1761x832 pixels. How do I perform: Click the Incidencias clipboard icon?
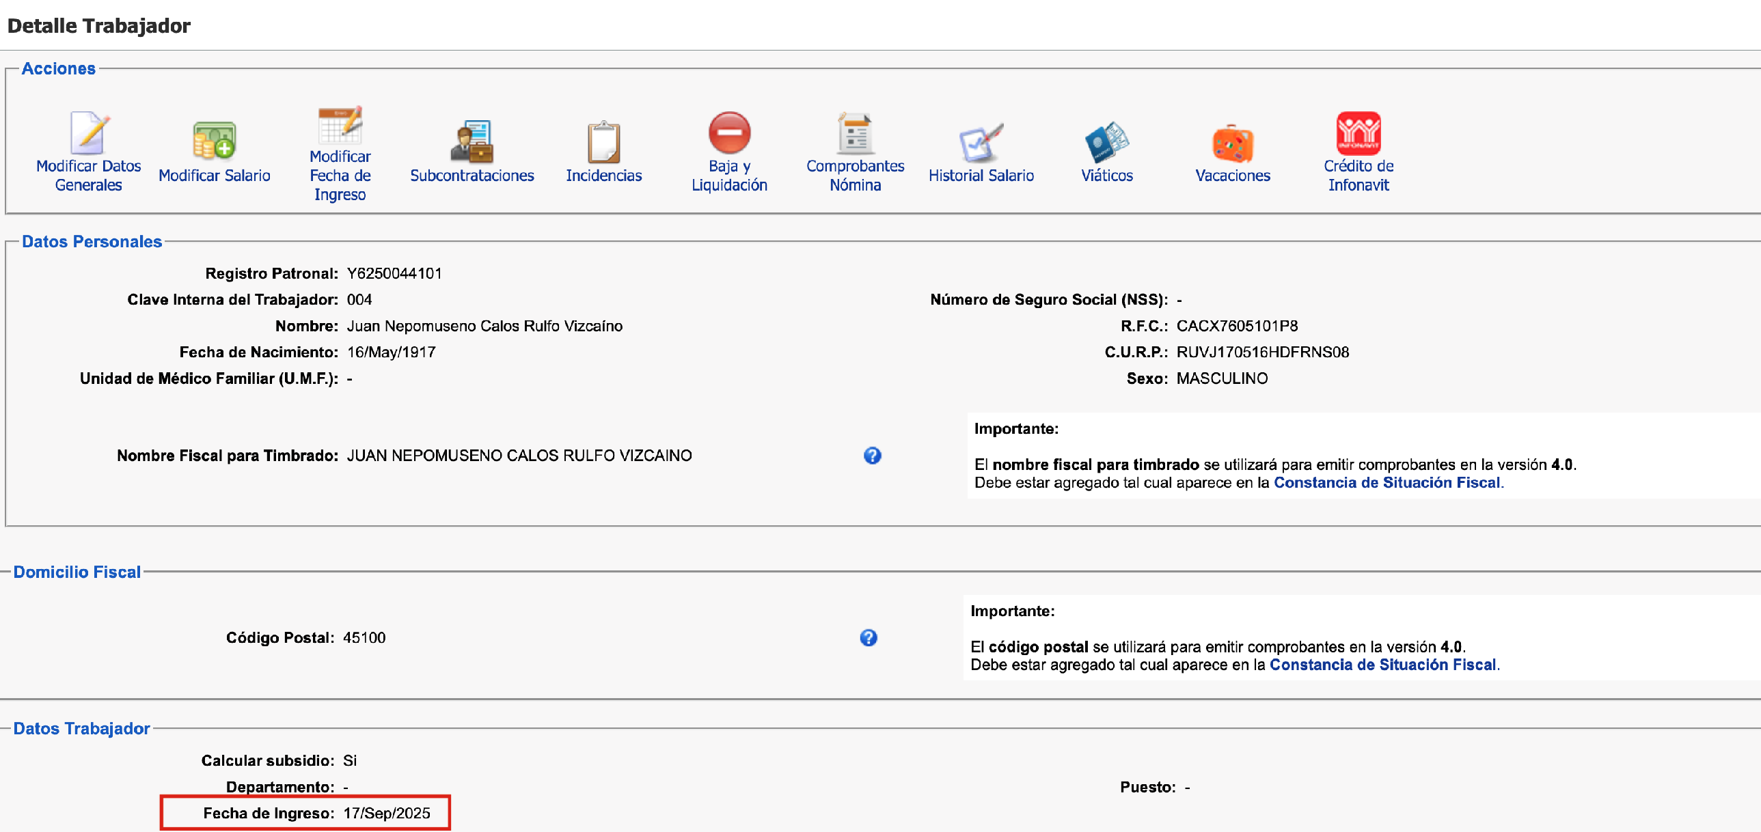pos(603,141)
